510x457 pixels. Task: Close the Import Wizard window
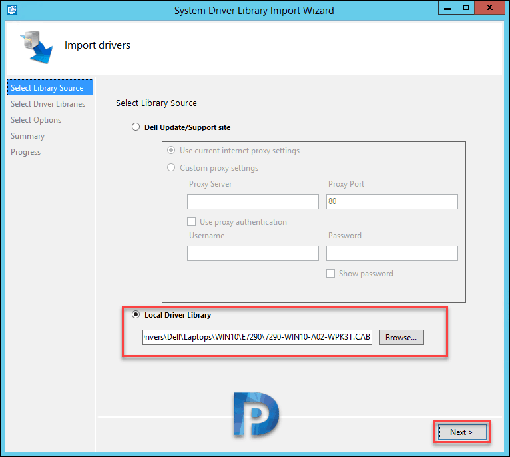(489, 8)
